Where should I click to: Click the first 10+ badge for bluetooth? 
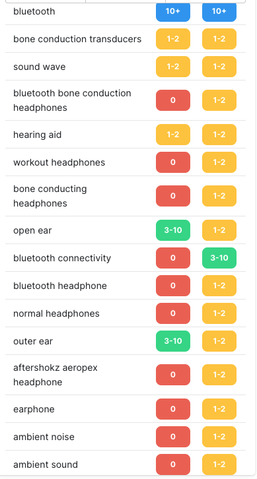173,12
